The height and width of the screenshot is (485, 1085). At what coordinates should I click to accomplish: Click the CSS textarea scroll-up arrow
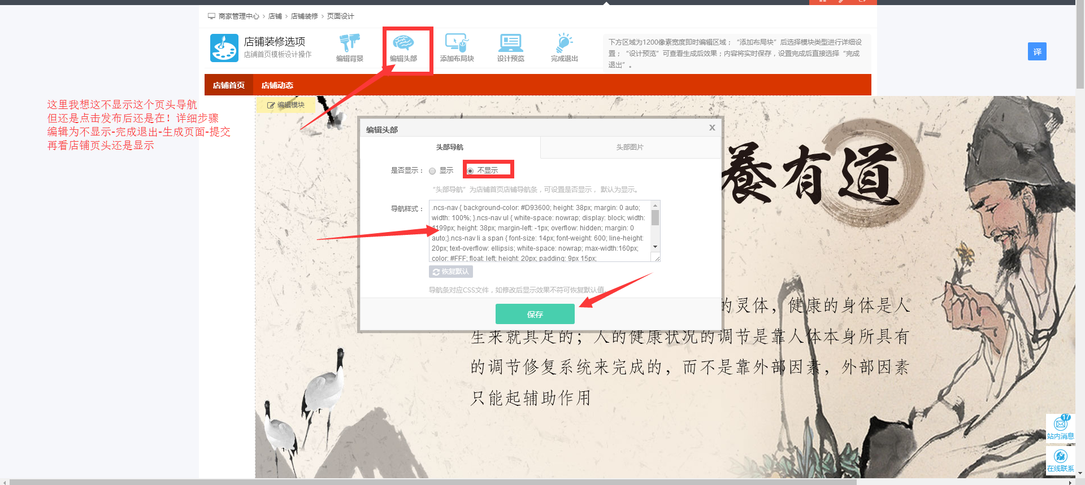[656, 205]
